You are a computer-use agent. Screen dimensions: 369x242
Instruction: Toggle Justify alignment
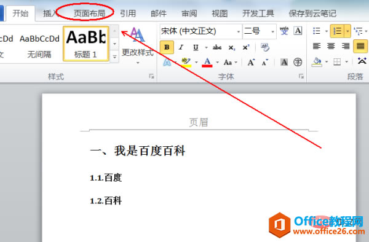360,46
